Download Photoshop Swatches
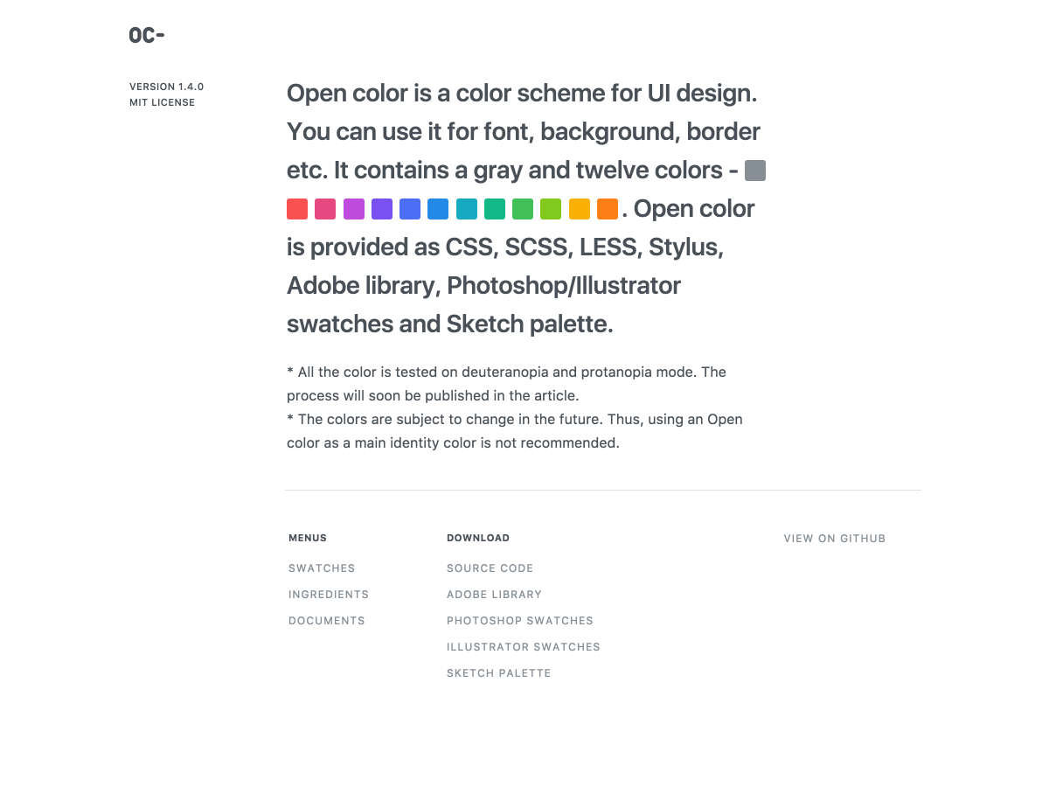The height and width of the screenshot is (787, 1049). click(x=520, y=621)
